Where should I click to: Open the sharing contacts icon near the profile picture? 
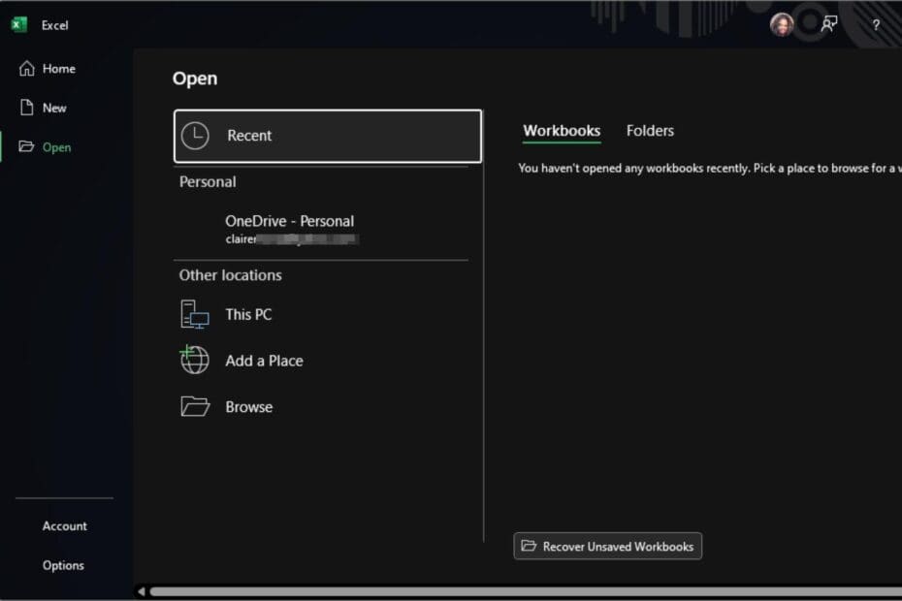tap(827, 24)
